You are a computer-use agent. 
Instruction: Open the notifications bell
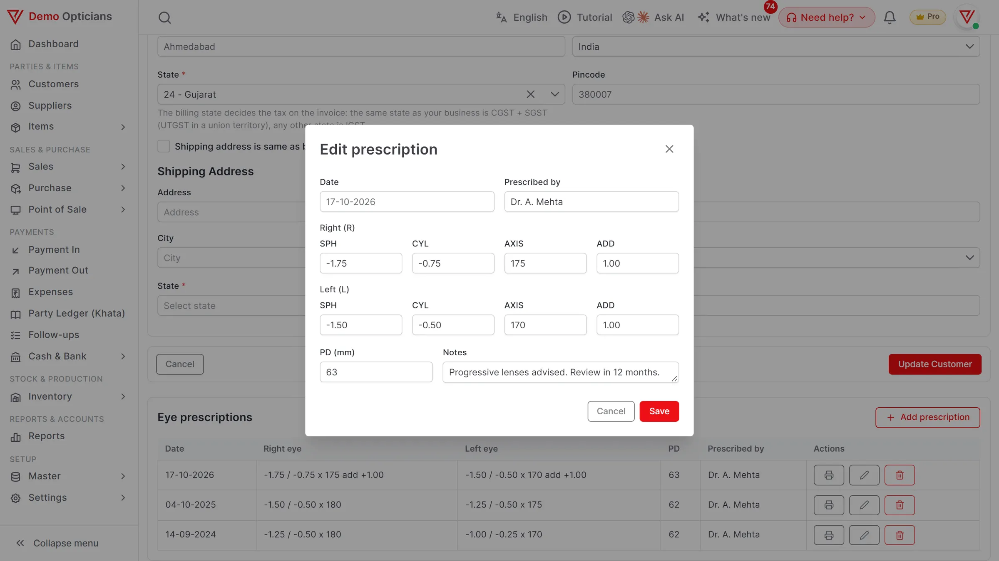pos(890,17)
